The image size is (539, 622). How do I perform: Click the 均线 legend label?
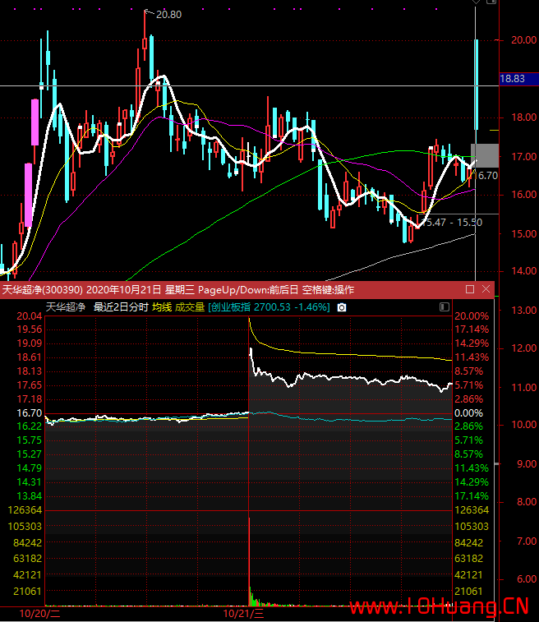(x=162, y=307)
